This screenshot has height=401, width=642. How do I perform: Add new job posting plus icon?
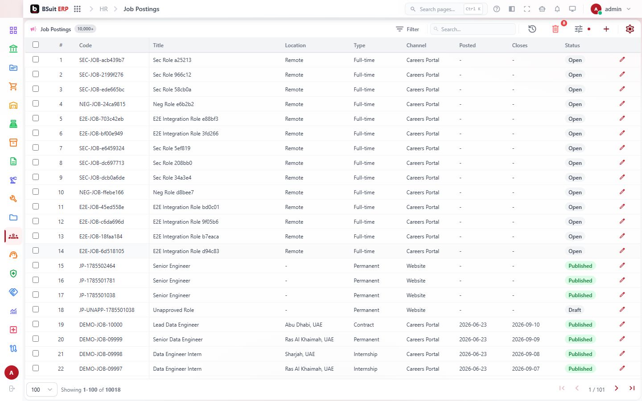[606, 29]
